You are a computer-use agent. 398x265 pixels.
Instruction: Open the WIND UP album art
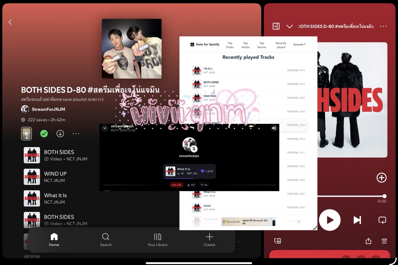[x=32, y=177]
